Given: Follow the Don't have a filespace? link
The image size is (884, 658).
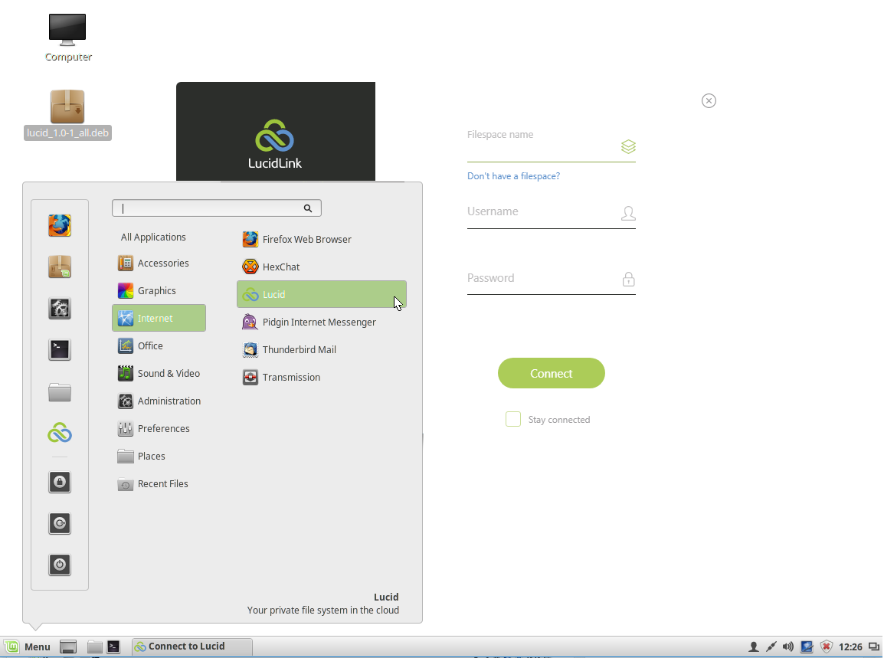Looking at the screenshot, I should pyautogui.click(x=513, y=176).
